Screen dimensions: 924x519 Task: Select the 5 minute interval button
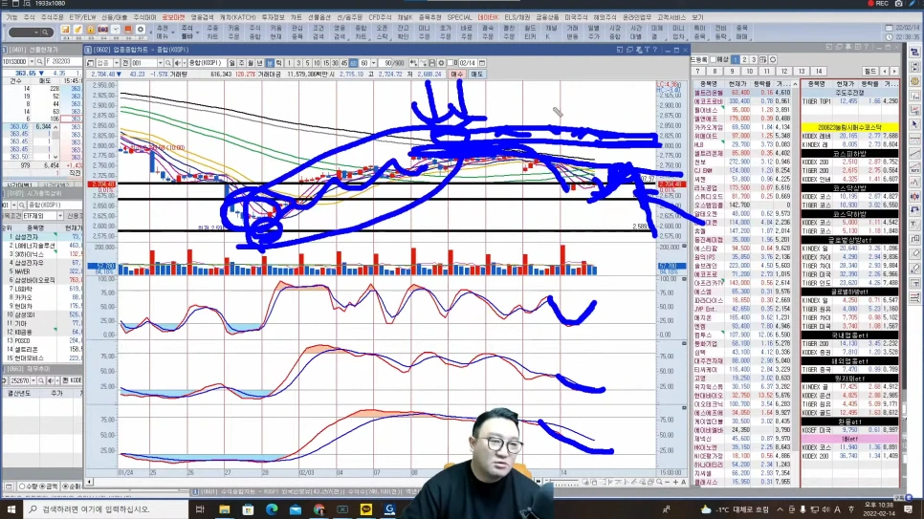tap(307, 63)
